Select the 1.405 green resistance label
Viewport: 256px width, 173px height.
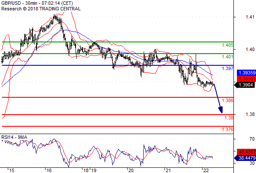227,45
